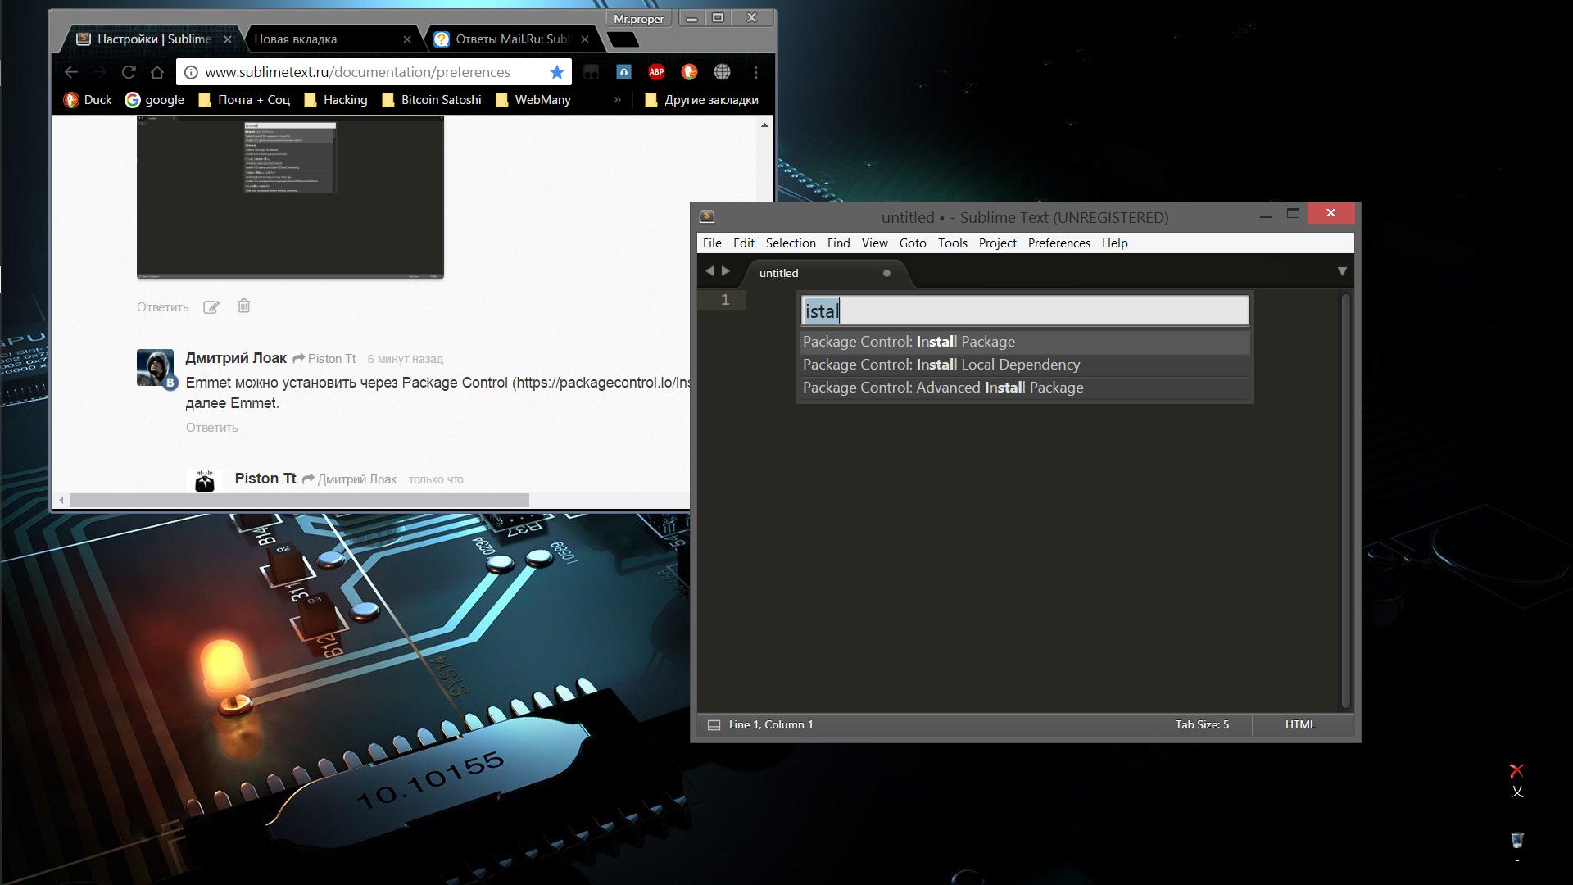The width and height of the screenshot is (1573, 885).
Task: Open Другие закладки folder
Action: [x=702, y=100]
